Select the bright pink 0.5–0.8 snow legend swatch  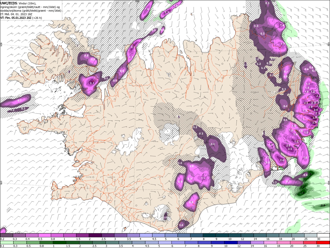point(44,235)
